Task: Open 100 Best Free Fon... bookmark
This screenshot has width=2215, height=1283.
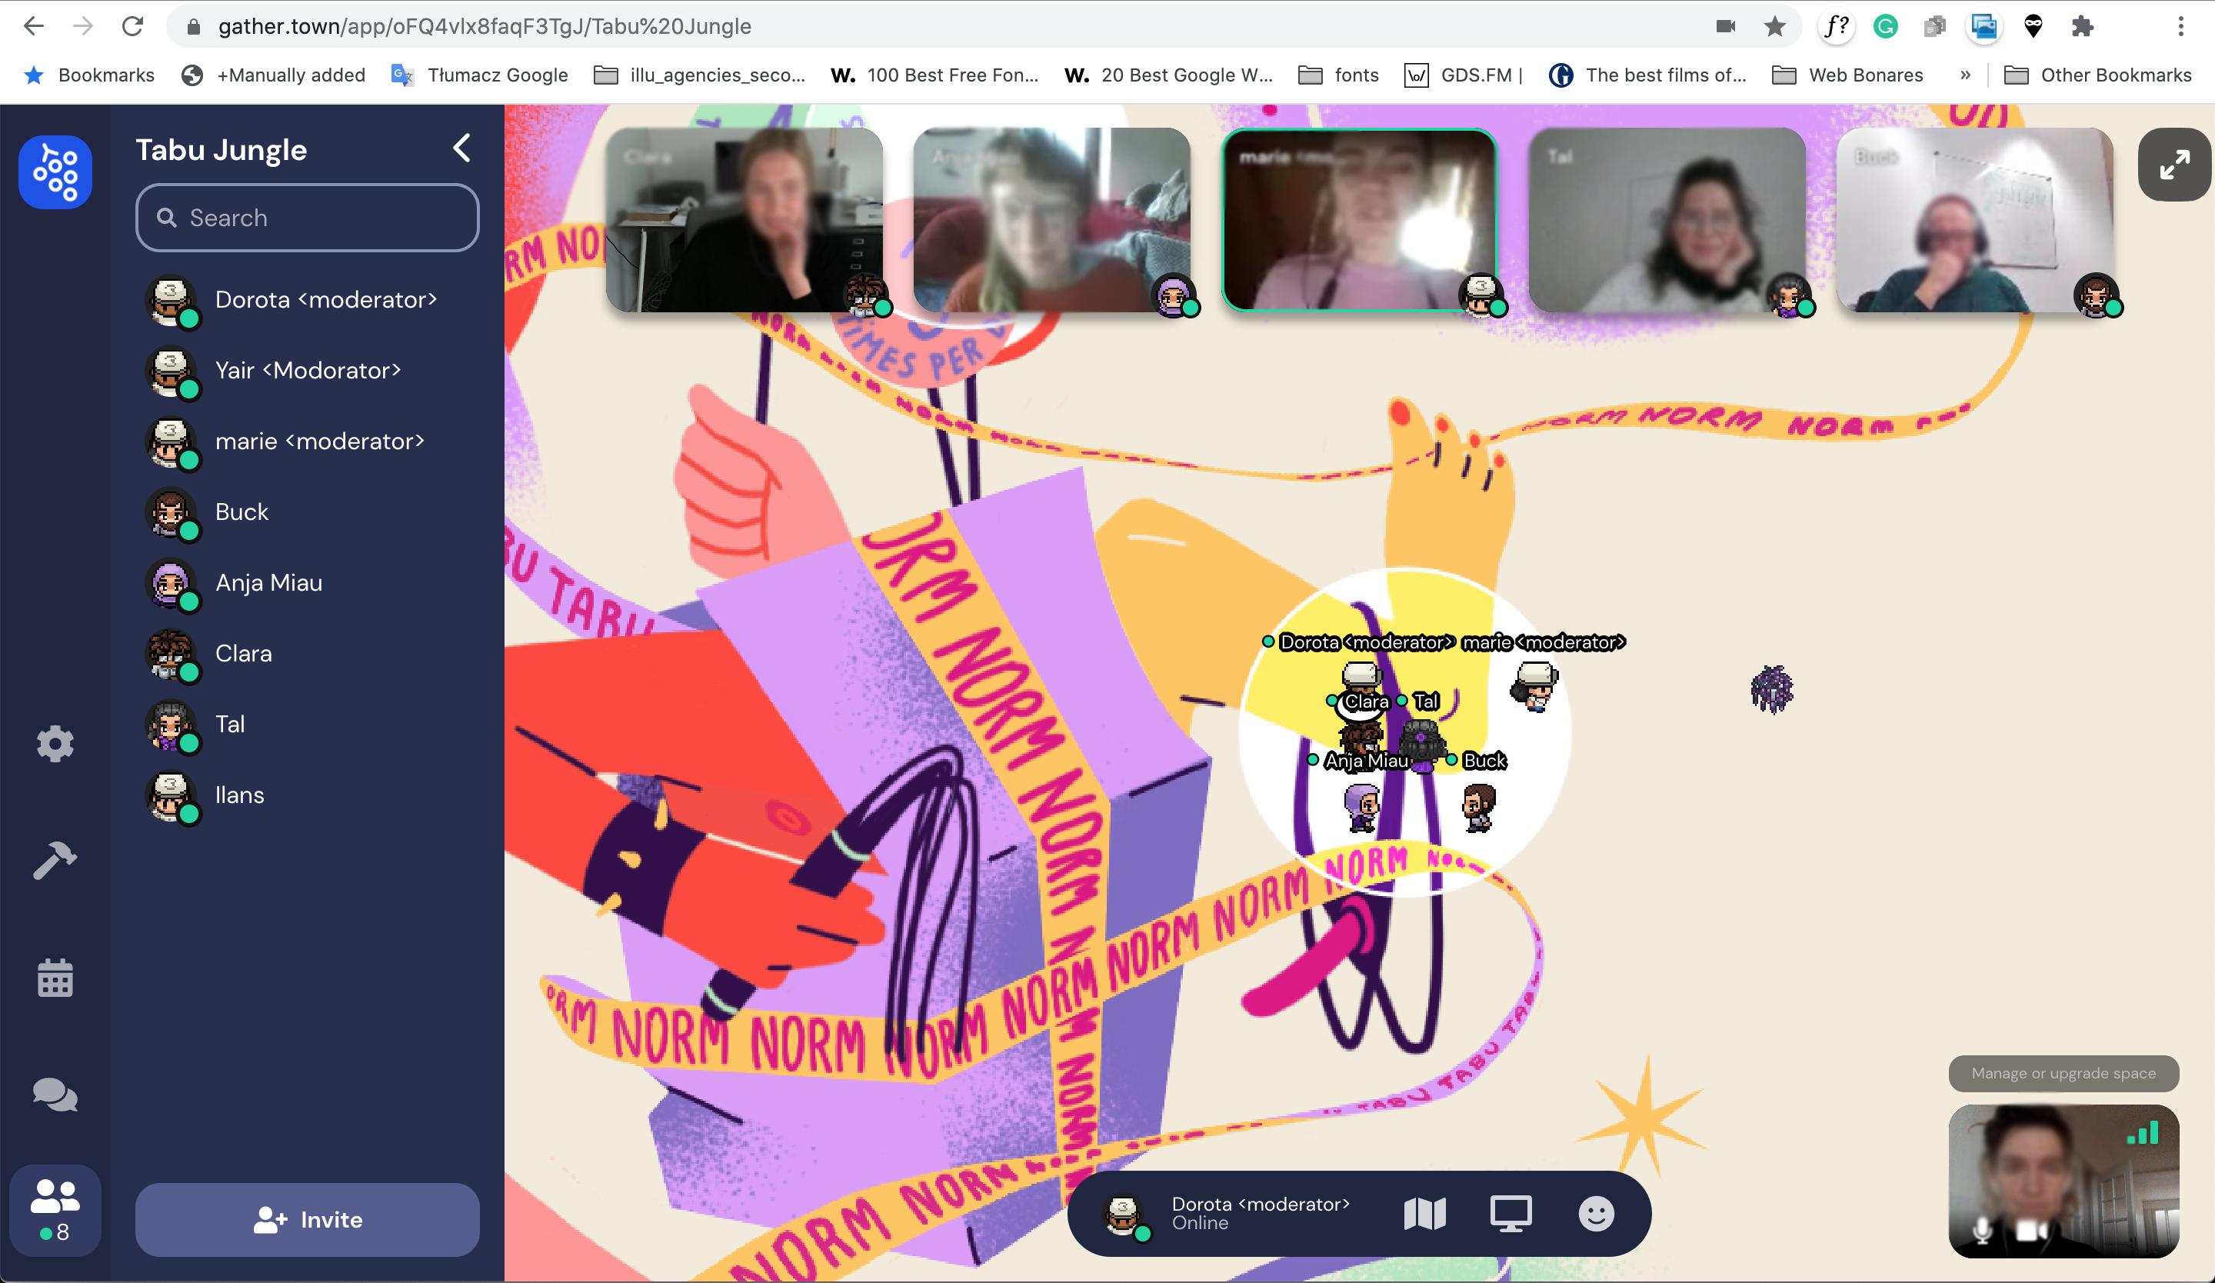Action: click(935, 75)
